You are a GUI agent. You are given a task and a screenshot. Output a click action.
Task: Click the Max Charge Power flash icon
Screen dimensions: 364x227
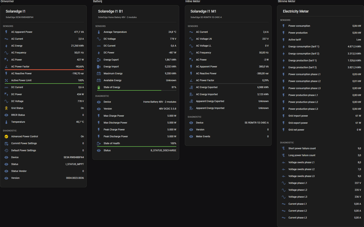(99, 116)
